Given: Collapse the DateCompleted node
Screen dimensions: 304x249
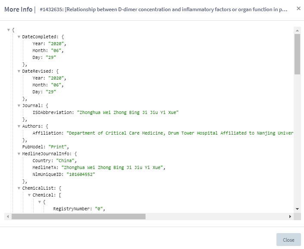Looking at the screenshot, I should coord(19,37).
